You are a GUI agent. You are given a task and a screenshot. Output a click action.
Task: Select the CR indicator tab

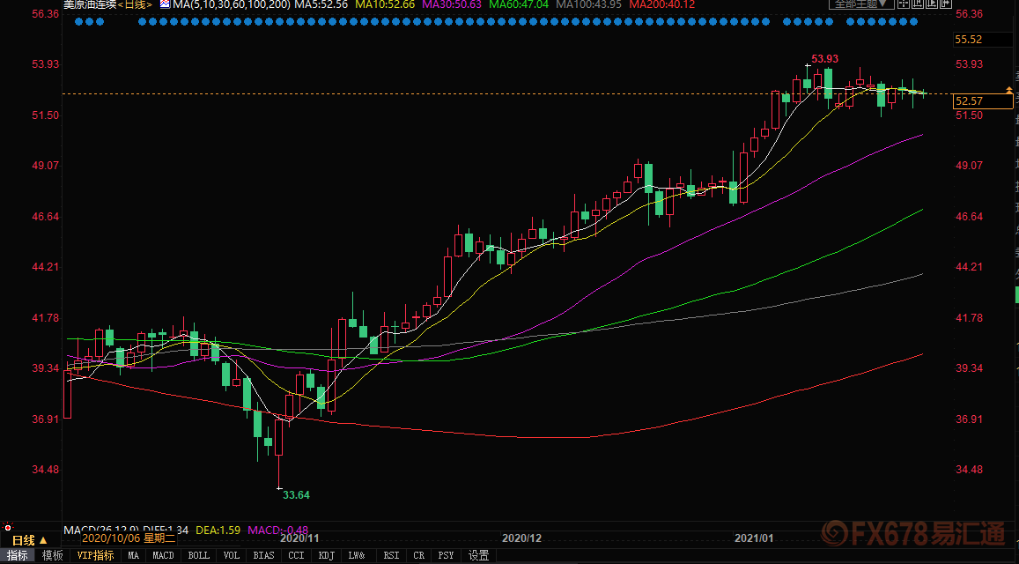pos(418,555)
